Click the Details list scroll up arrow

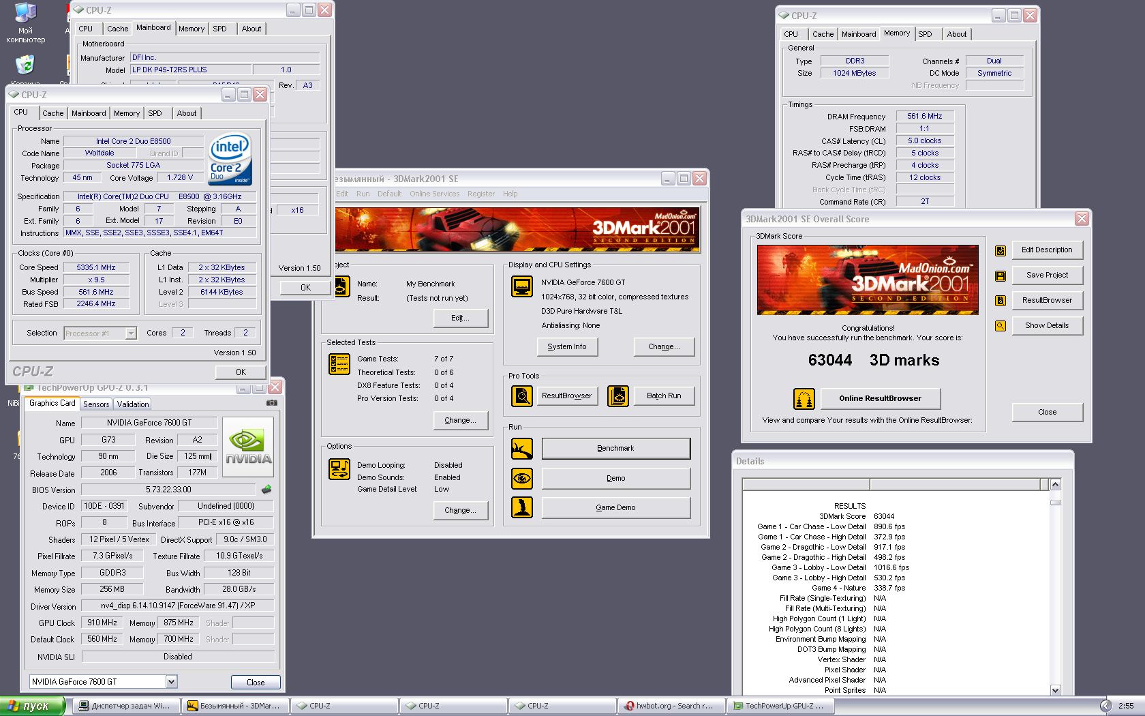pos(1055,484)
